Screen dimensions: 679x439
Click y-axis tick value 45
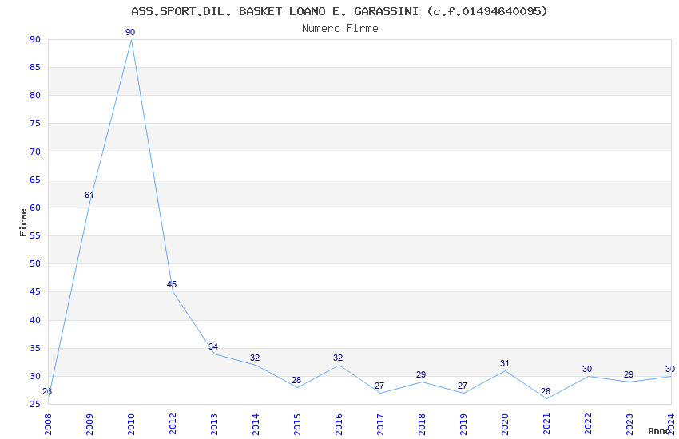(35, 292)
